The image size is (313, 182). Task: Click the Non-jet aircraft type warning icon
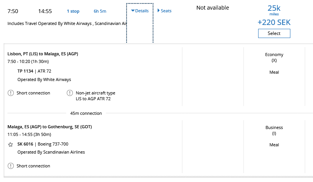70,93
